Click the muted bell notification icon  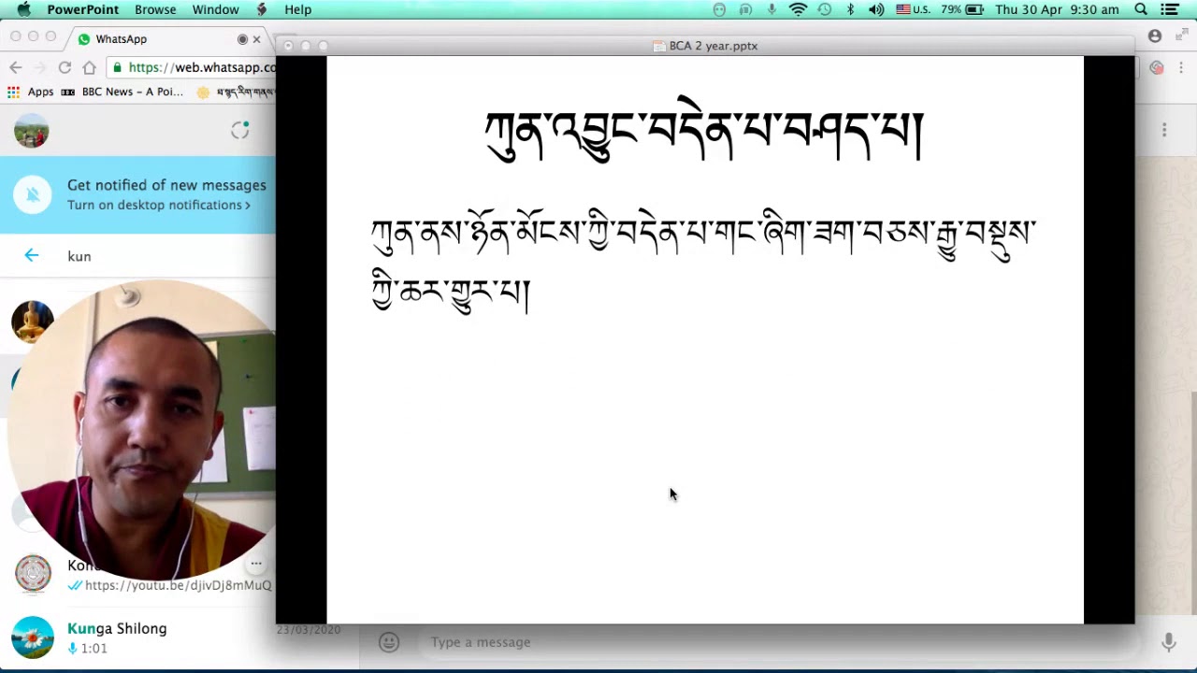pyautogui.click(x=33, y=194)
